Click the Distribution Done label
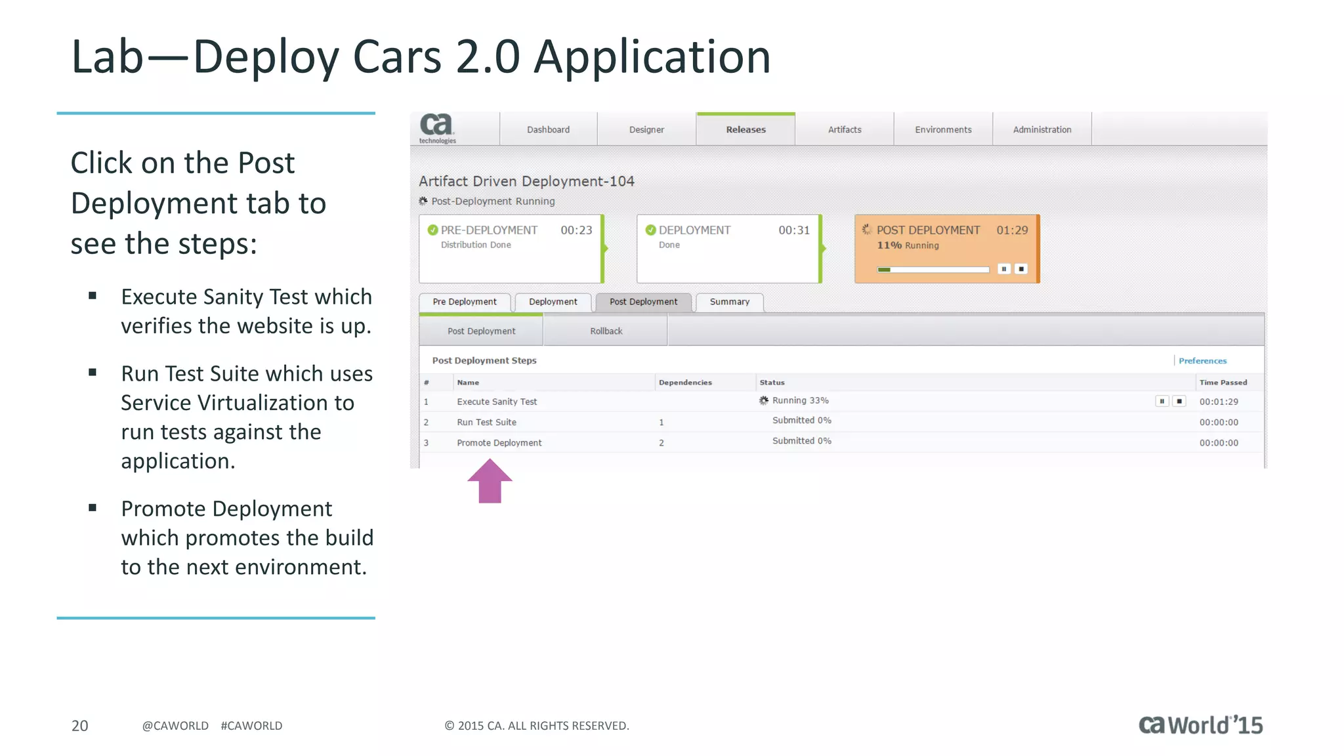This screenshot has width=1344, height=756. point(476,245)
